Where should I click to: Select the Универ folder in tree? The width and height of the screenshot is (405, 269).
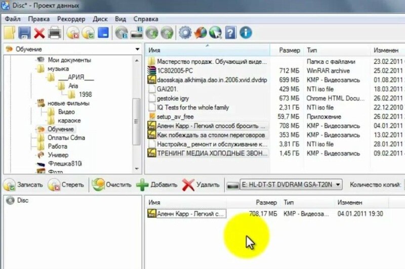(58, 155)
